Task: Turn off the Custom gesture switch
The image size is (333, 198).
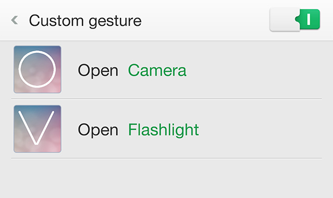Action: pos(295,20)
